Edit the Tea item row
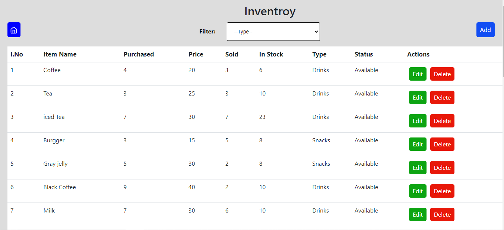 (x=418, y=97)
